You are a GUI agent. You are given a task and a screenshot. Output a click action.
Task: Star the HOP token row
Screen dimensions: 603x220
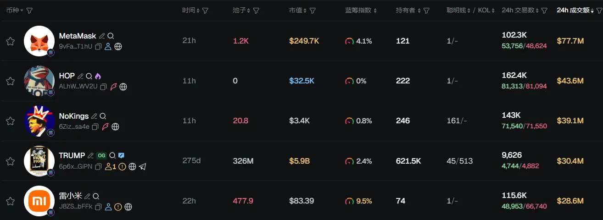[x=10, y=81]
